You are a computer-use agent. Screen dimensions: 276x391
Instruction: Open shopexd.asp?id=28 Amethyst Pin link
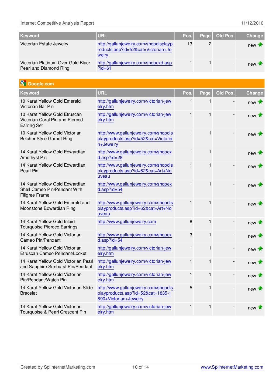pyautogui.click(x=134, y=155)
